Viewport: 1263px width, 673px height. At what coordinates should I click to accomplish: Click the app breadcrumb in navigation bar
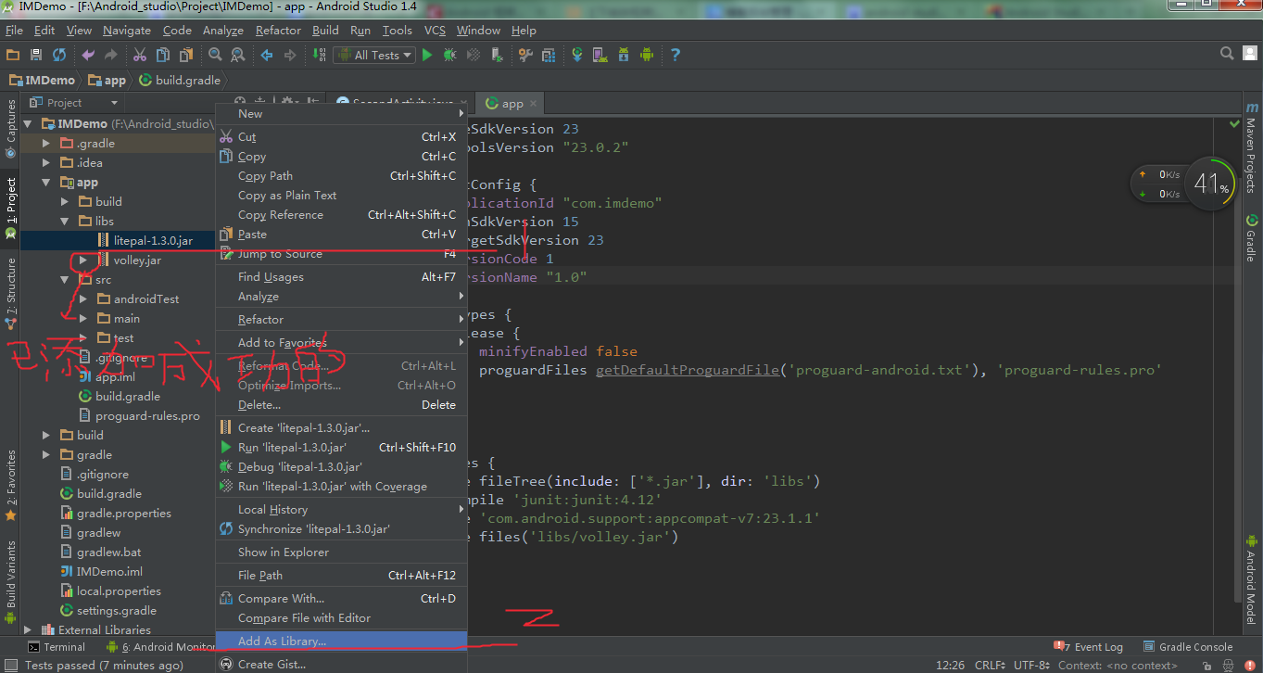click(107, 80)
